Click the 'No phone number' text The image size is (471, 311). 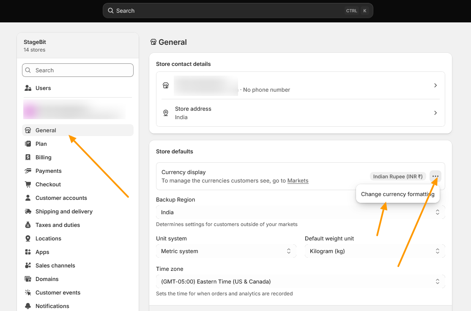pyautogui.click(x=266, y=90)
